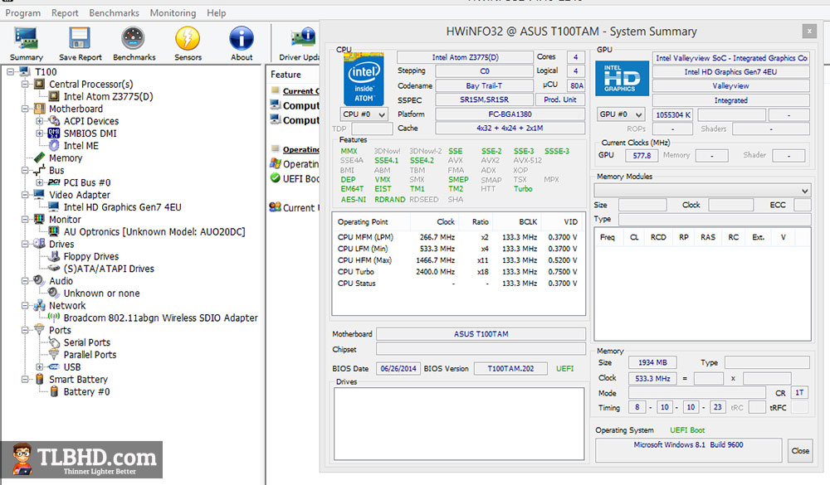Open the Program menu
830x485 pixels.
tap(22, 12)
